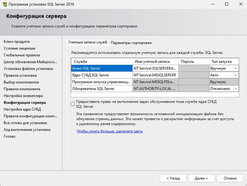The image size is (247, 186).
Task: Open startup type dropdown for Ядро СУБД SQL Server
Action: tap(236, 75)
